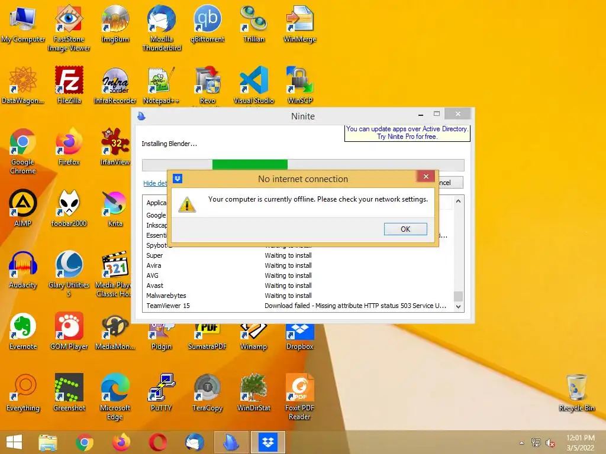This screenshot has height=454, width=606.
Task: Select the SumatraPDF desktop shortcut
Action: (x=208, y=336)
